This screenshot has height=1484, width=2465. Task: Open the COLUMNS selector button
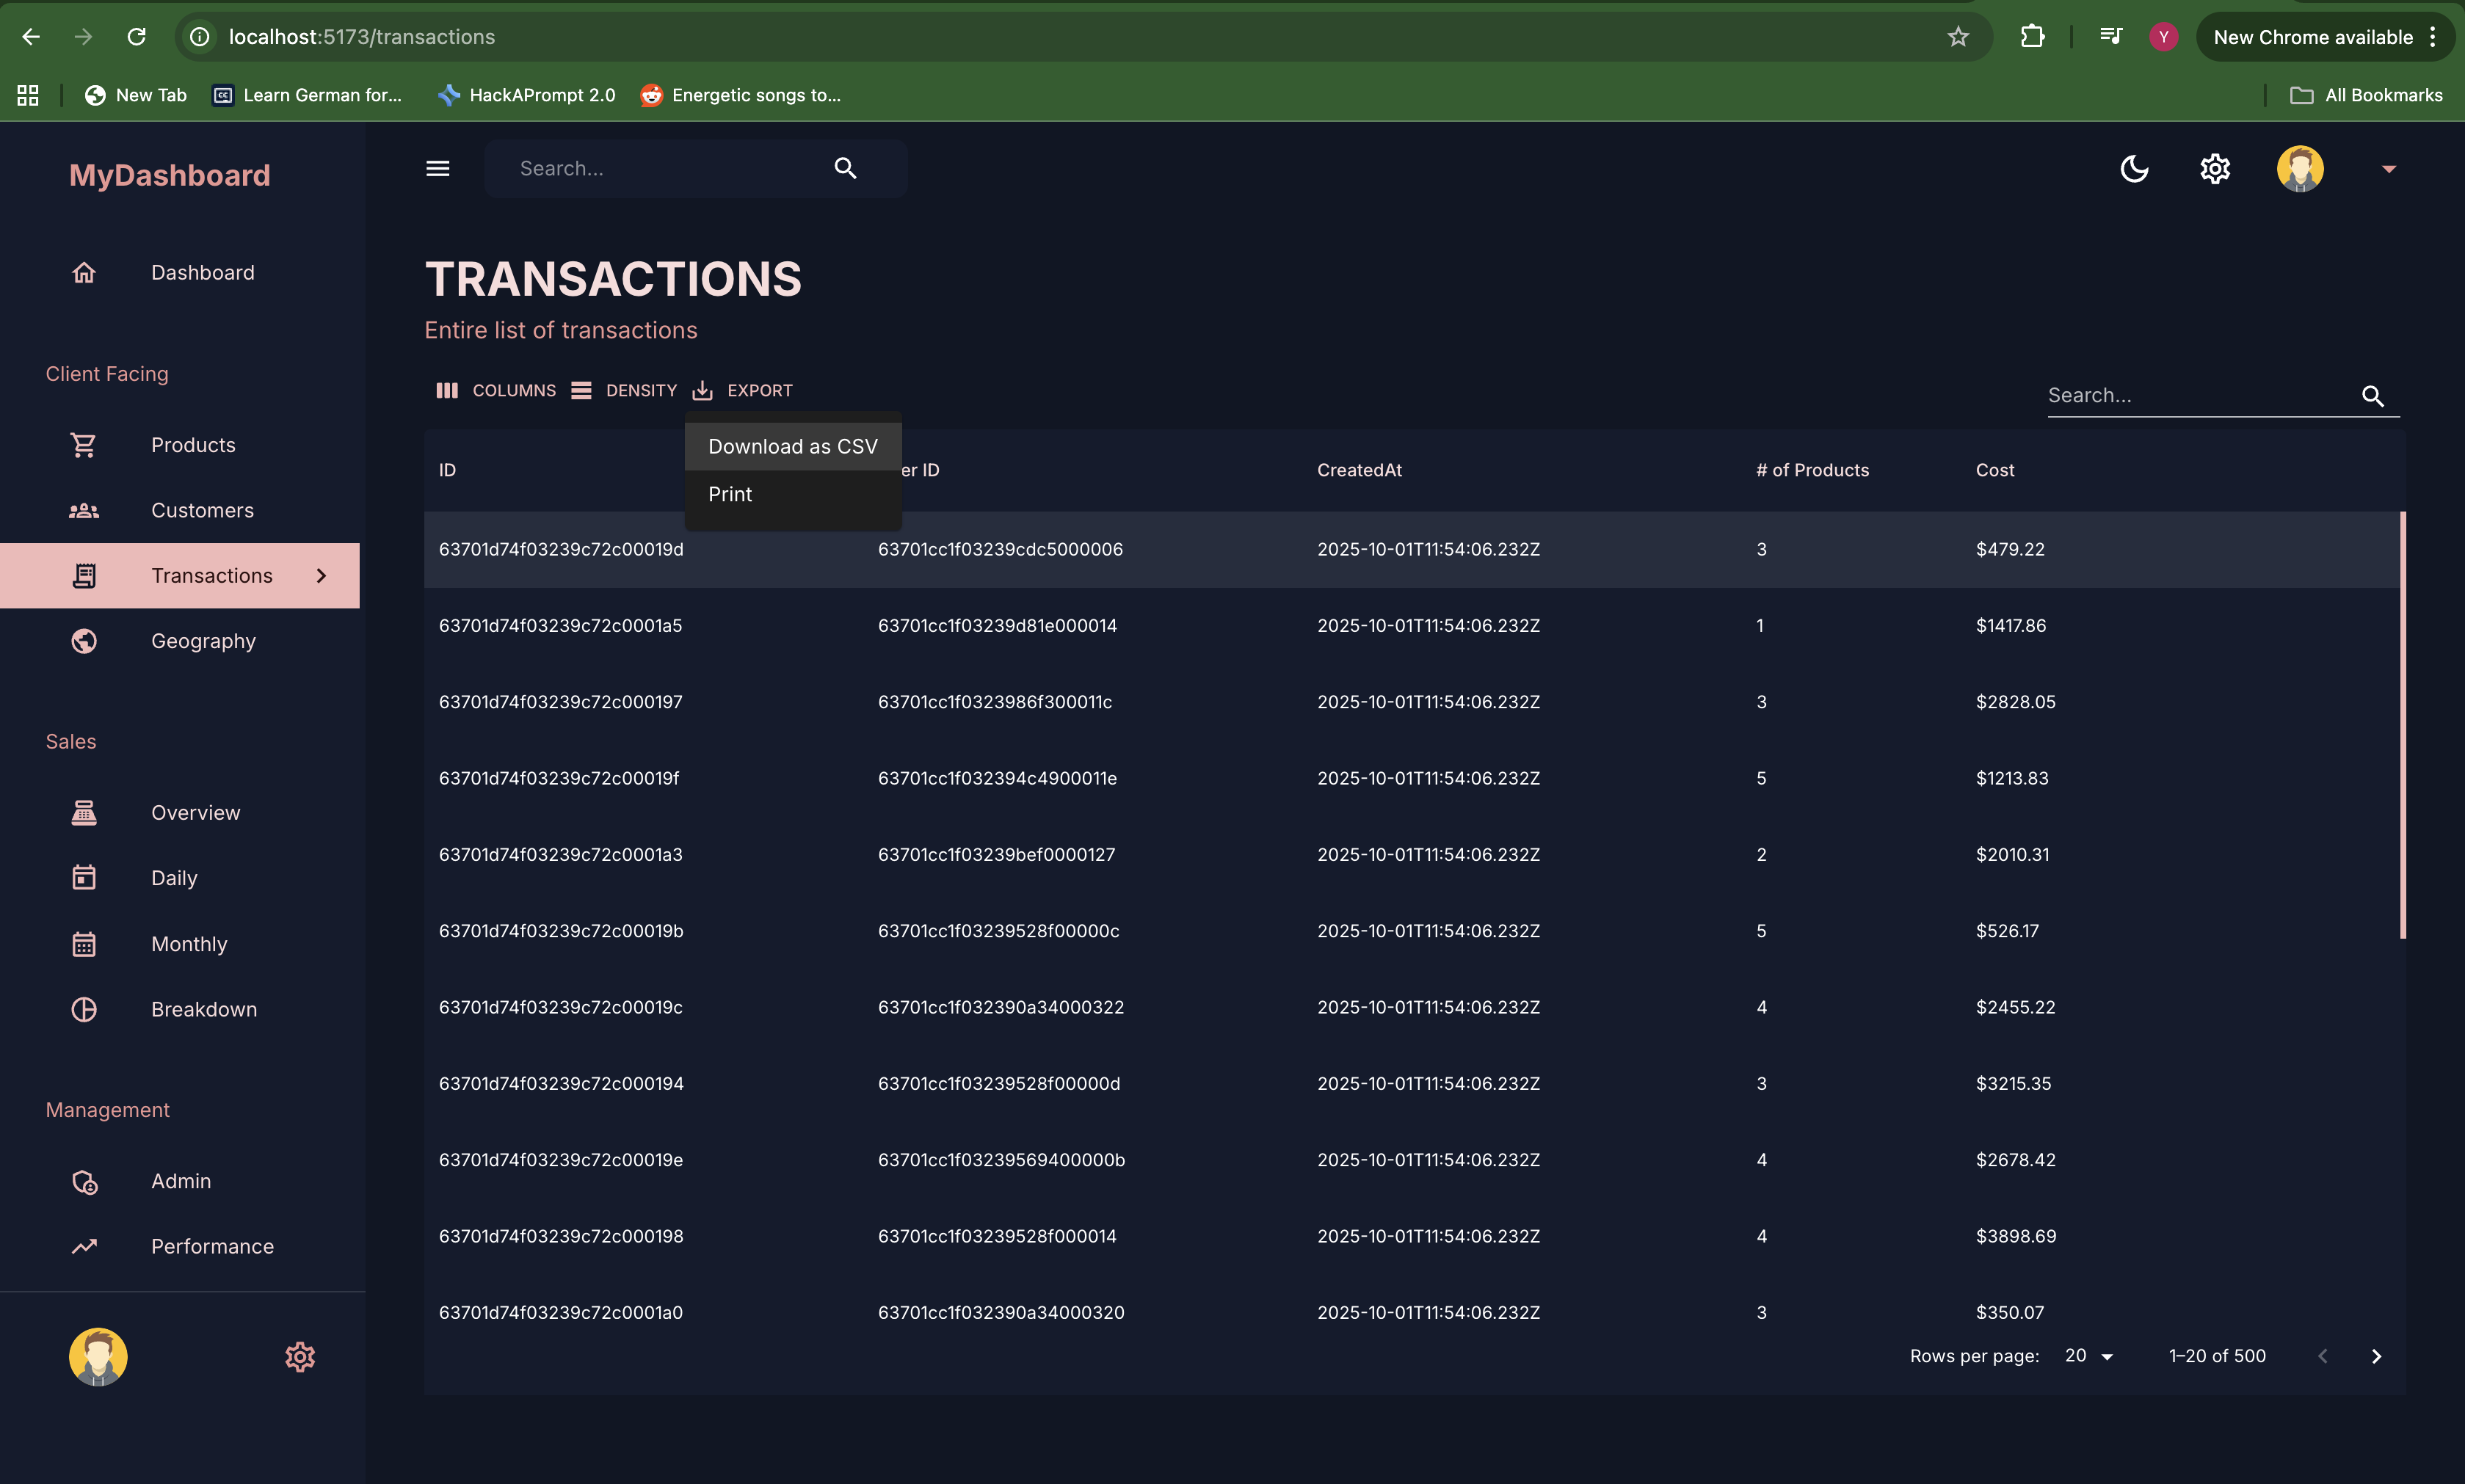click(496, 390)
